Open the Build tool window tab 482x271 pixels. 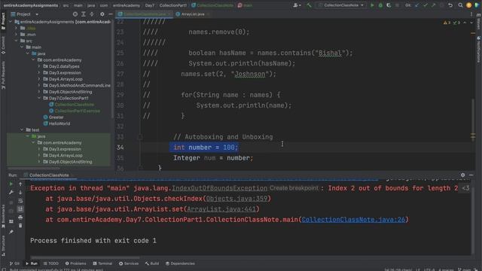pyautogui.click(x=152, y=263)
